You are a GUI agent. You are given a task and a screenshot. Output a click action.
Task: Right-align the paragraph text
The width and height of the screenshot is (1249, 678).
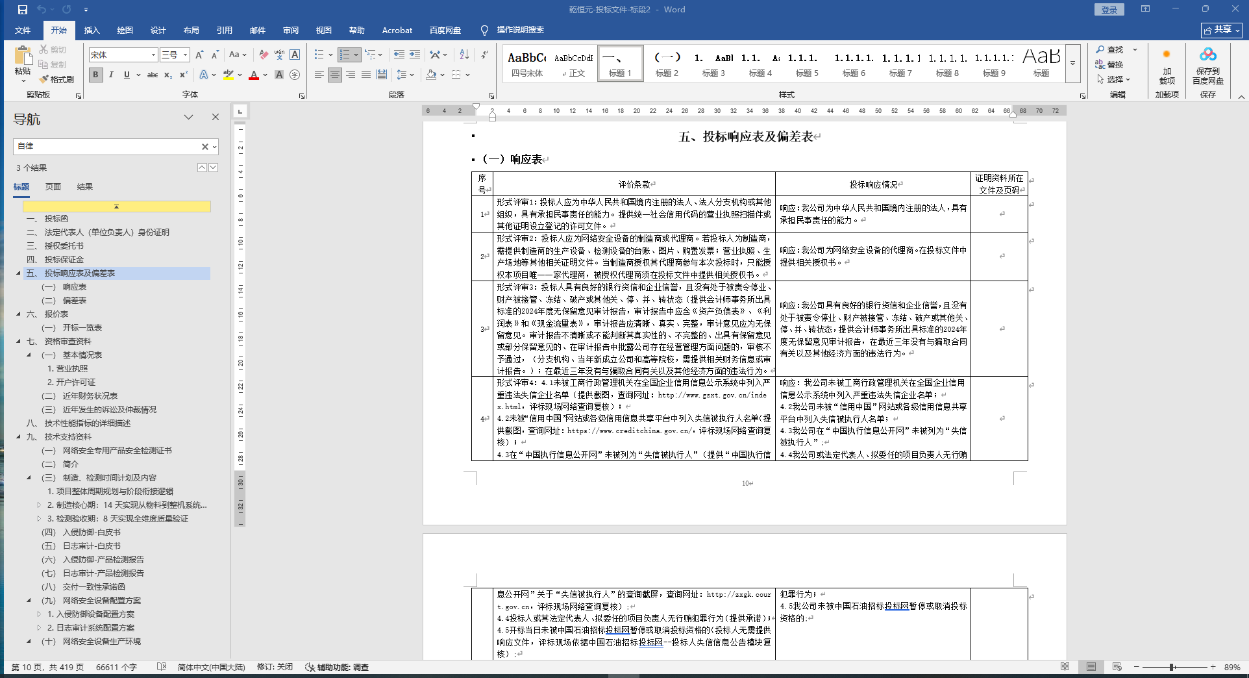pyautogui.click(x=351, y=75)
